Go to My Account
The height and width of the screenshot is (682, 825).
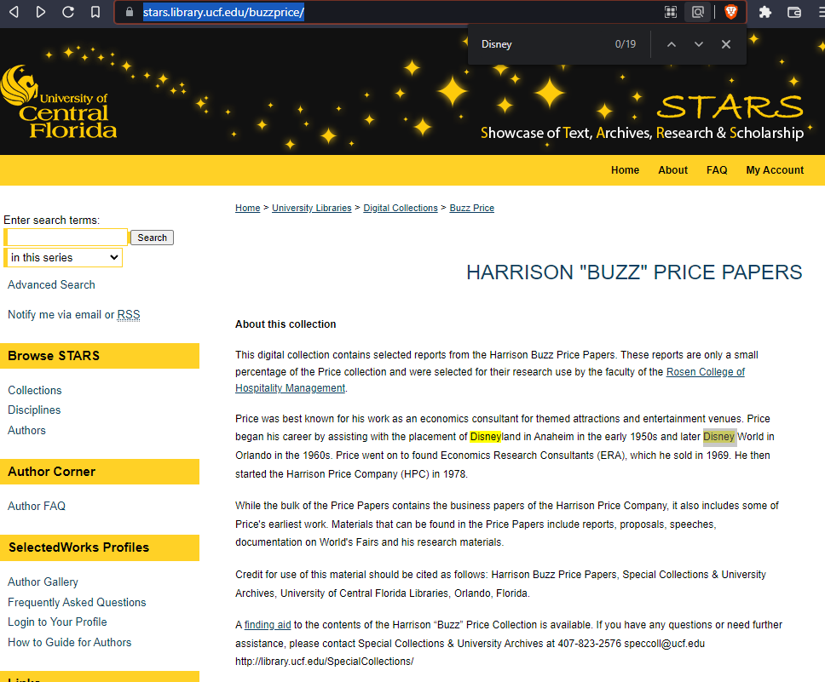pos(775,170)
